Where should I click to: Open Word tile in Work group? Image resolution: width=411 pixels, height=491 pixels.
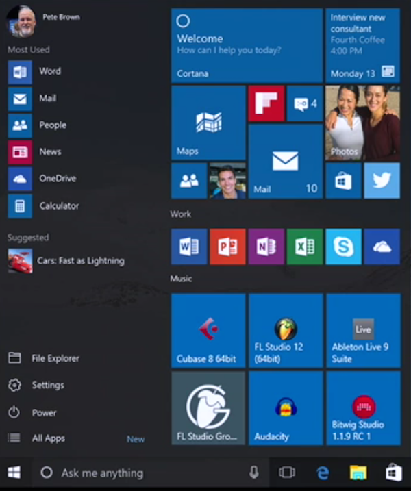coord(189,247)
